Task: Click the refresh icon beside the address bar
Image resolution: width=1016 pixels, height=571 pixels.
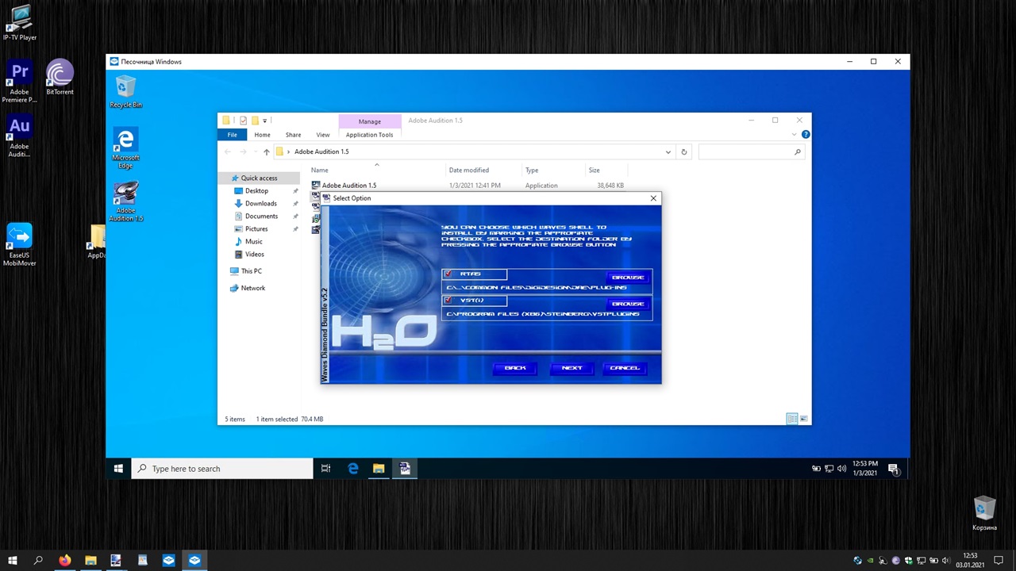Action: coord(683,151)
